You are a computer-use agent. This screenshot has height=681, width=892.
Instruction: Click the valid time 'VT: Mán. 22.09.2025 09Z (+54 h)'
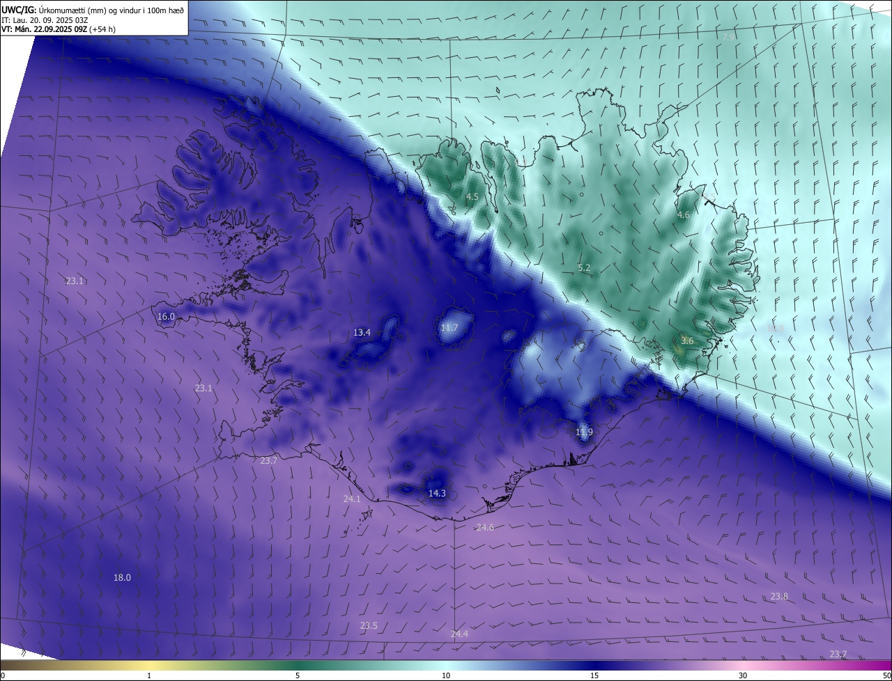pos(58,29)
